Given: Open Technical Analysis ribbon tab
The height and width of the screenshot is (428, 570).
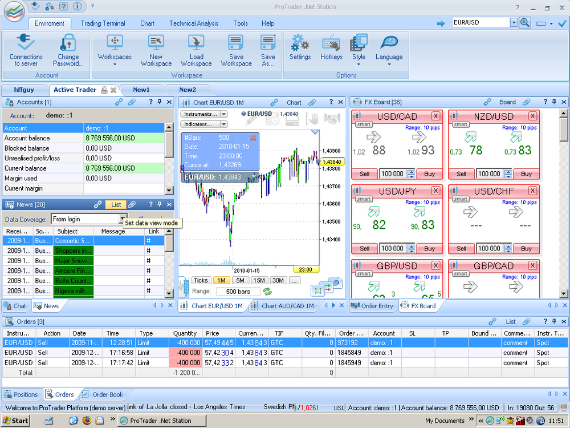Looking at the screenshot, I should [194, 23].
